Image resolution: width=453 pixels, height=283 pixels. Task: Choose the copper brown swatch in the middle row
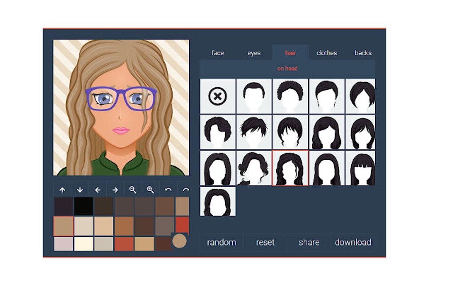124,226
